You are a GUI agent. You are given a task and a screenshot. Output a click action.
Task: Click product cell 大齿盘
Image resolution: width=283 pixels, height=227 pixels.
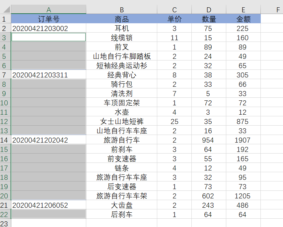point(122,205)
